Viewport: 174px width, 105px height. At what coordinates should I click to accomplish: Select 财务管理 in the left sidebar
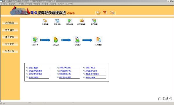(x=10, y=44)
